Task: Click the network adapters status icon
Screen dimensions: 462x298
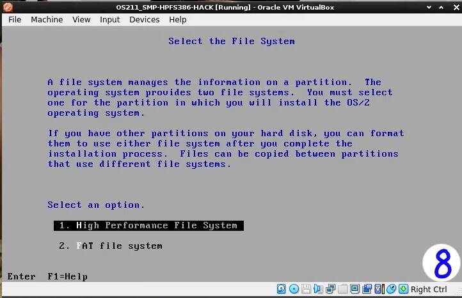Action: 330,289
